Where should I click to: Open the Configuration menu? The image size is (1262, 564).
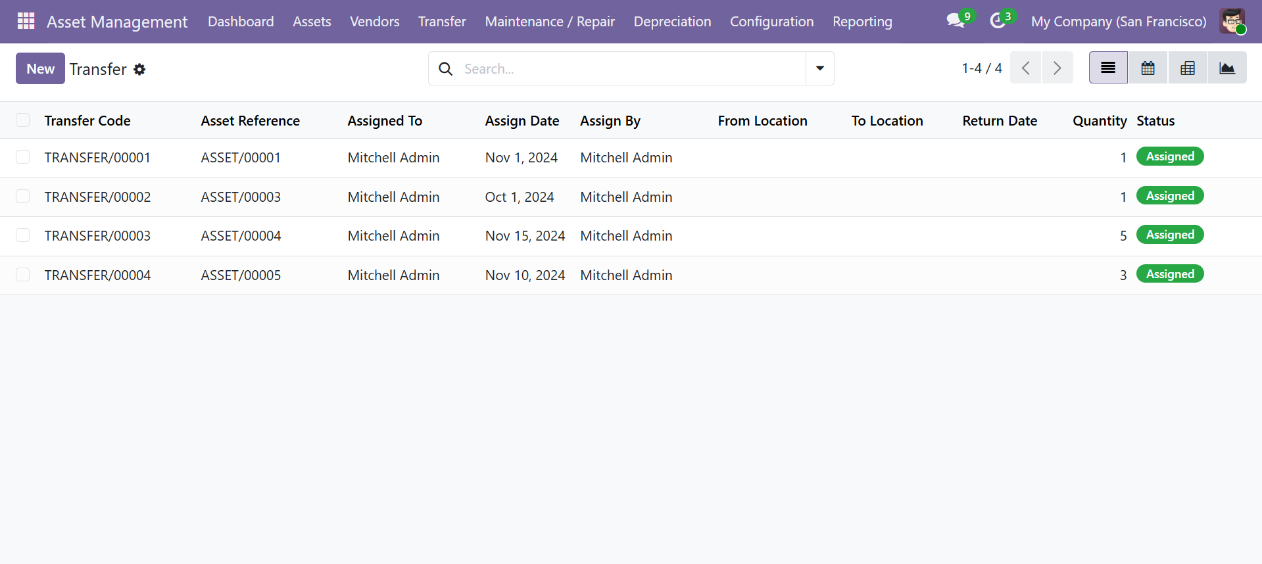[x=771, y=22]
